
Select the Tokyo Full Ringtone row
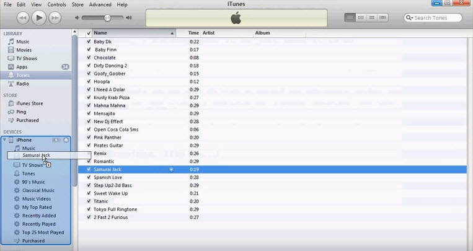point(272,209)
